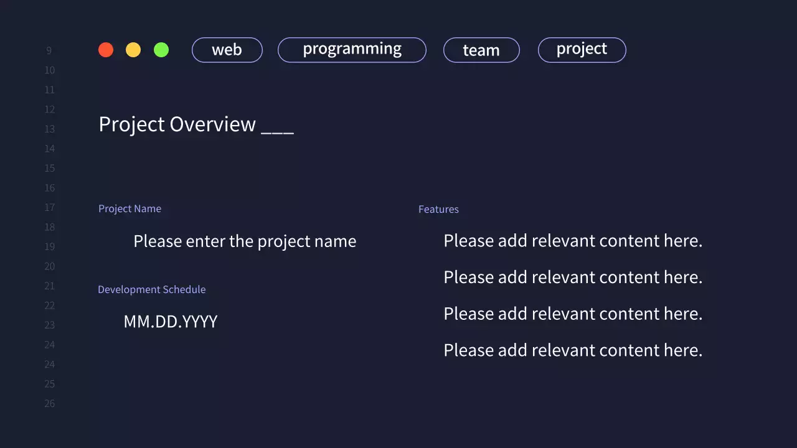Screen dimensions: 797x448
Task: Click the 'MM.DD.YYYY' date placeholder
Action: (x=171, y=322)
